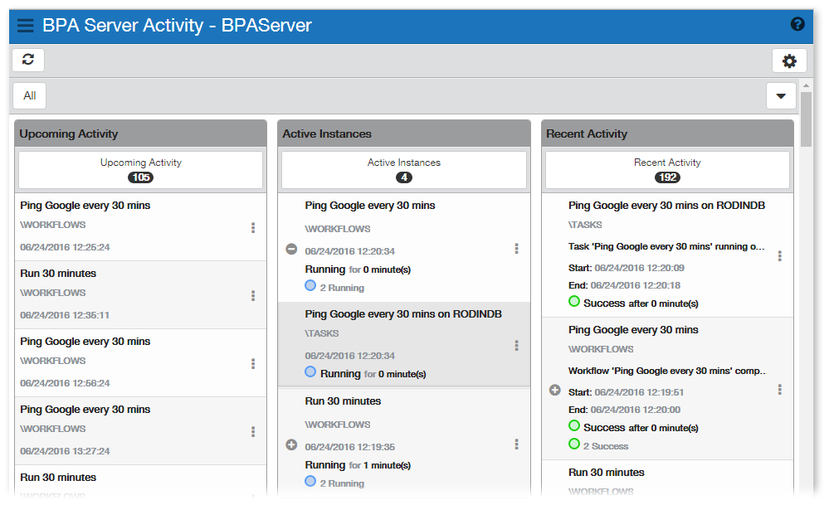Open options for upcoming 12:25:24 Ping Google
The image size is (829, 505).
pyautogui.click(x=253, y=227)
